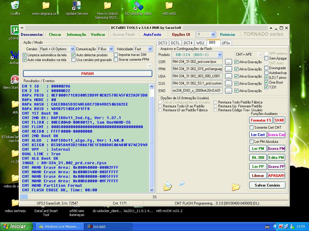The image size is (309, 231).
Task: Click small blue paper-plane icon in BB5 panel
Action: (x=182, y=183)
